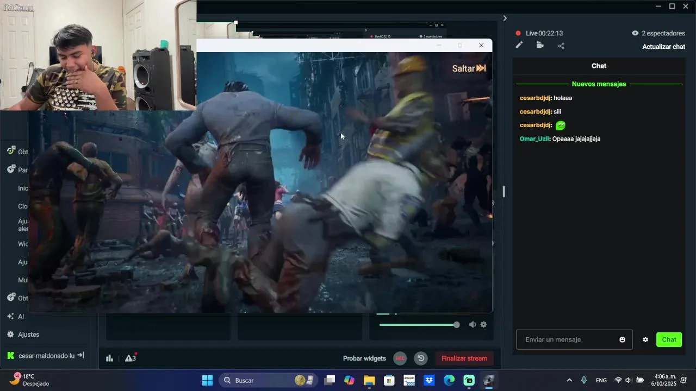Click Actualizar chat
This screenshot has height=391, width=696.
point(663,47)
